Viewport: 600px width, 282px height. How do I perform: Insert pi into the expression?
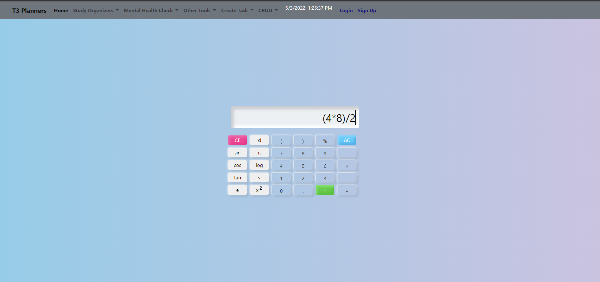259,153
